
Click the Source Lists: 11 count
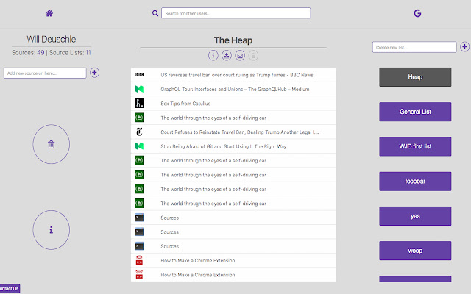(x=70, y=52)
